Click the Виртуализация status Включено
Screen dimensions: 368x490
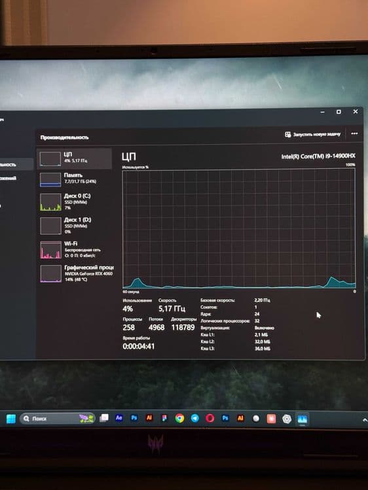pos(264,328)
